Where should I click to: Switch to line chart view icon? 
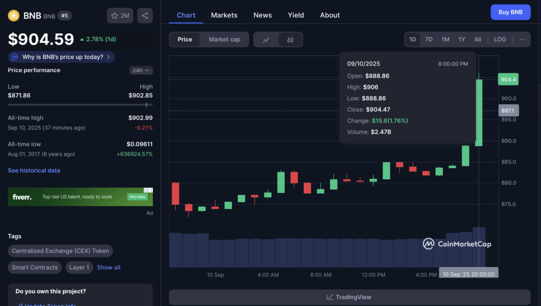coord(266,40)
